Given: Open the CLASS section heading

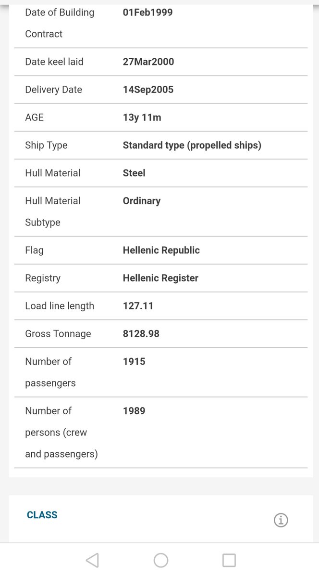Looking at the screenshot, I should click(x=42, y=515).
